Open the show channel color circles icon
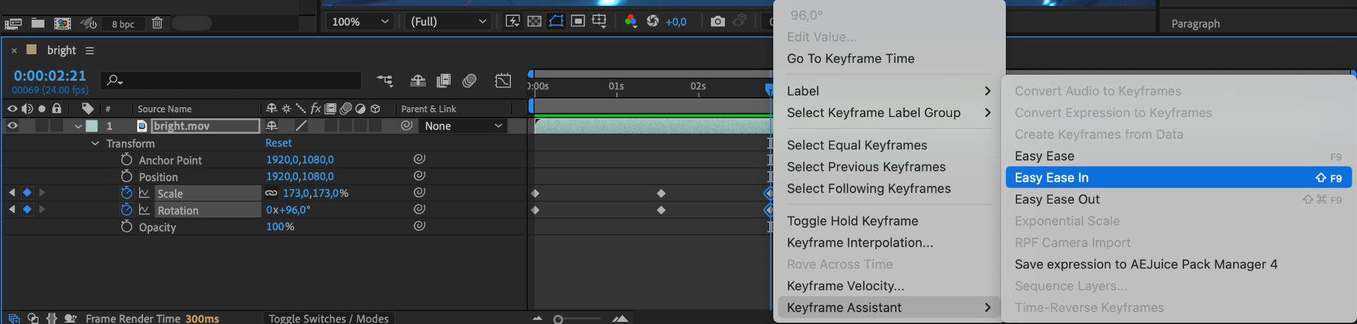The image size is (1357, 324). tap(630, 22)
